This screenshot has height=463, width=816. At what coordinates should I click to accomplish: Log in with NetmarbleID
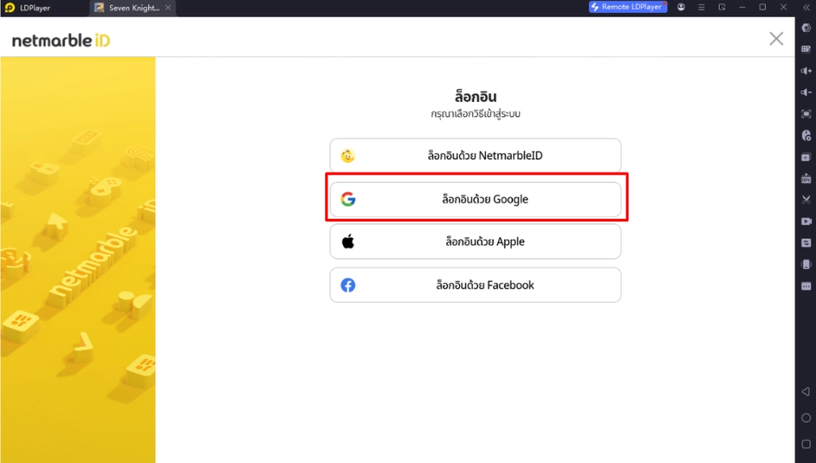(x=475, y=156)
